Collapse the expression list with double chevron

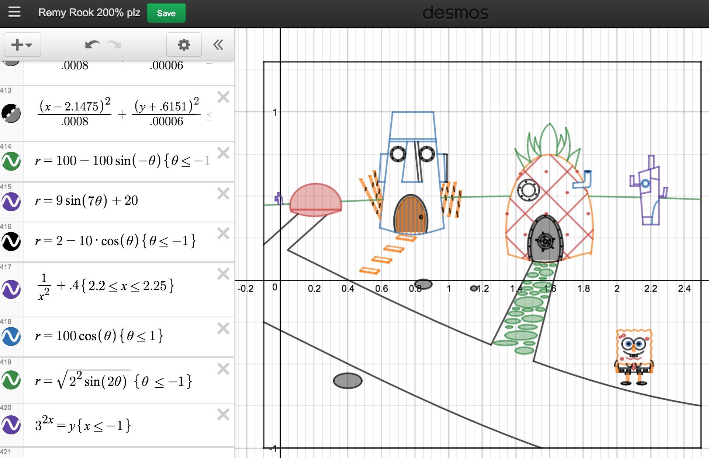[218, 45]
